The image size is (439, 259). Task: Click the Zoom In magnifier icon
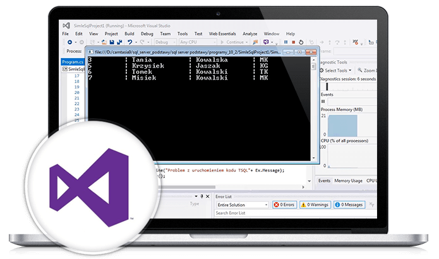click(359, 71)
